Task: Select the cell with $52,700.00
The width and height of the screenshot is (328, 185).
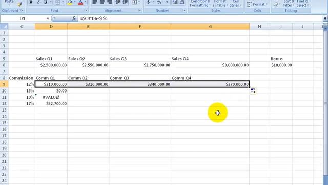Action: pos(51,104)
